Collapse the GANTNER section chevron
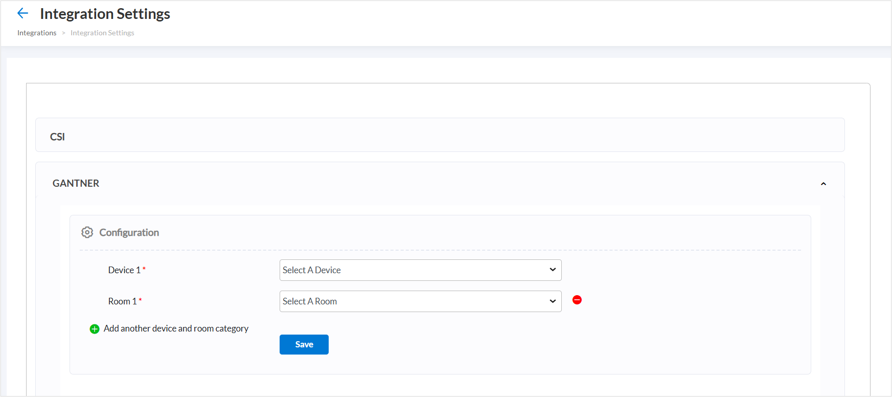 824,184
